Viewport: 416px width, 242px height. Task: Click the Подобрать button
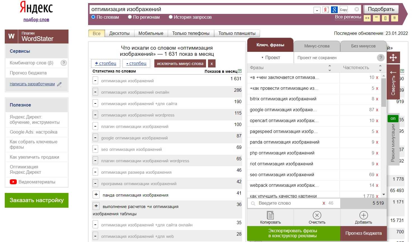click(381, 9)
